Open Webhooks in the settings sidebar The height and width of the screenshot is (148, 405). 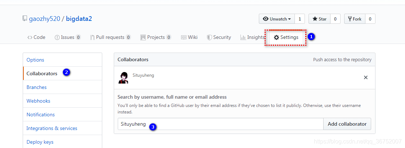pos(63,101)
